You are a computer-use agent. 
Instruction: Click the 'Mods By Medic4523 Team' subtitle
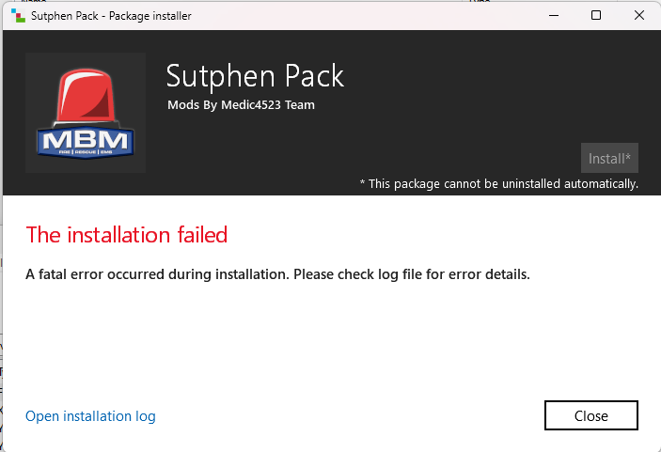click(241, 105)
